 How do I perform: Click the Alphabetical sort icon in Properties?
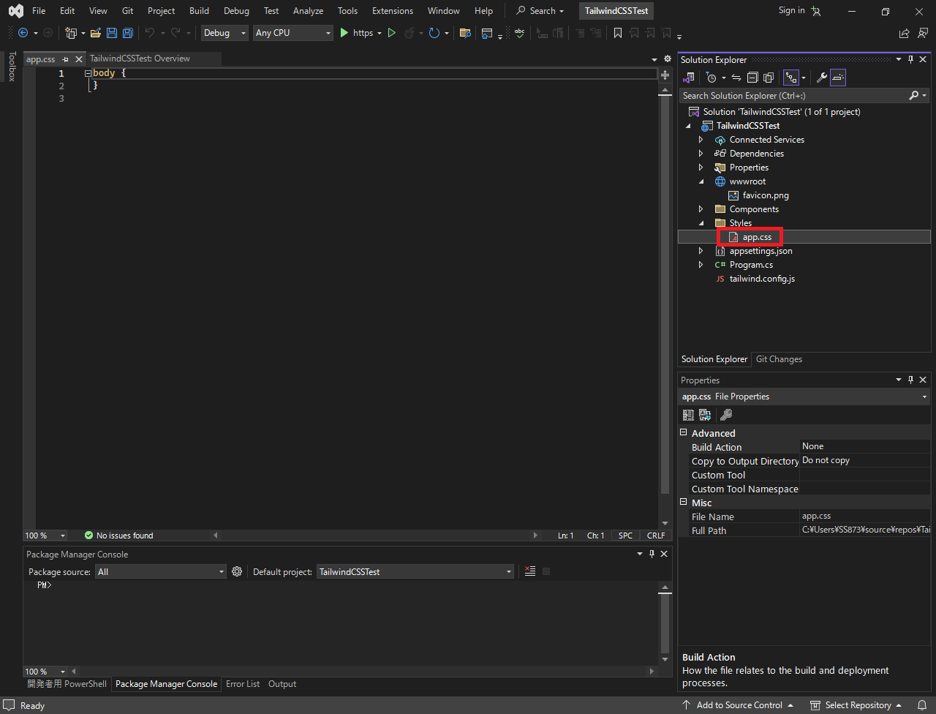pyautogui.click(x=705, y=415)
